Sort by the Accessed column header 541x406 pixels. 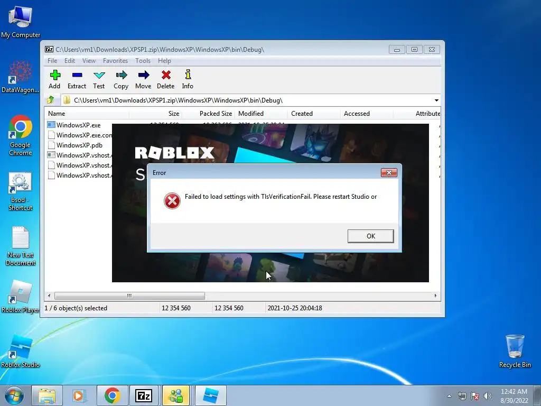(x=367, y=114)
